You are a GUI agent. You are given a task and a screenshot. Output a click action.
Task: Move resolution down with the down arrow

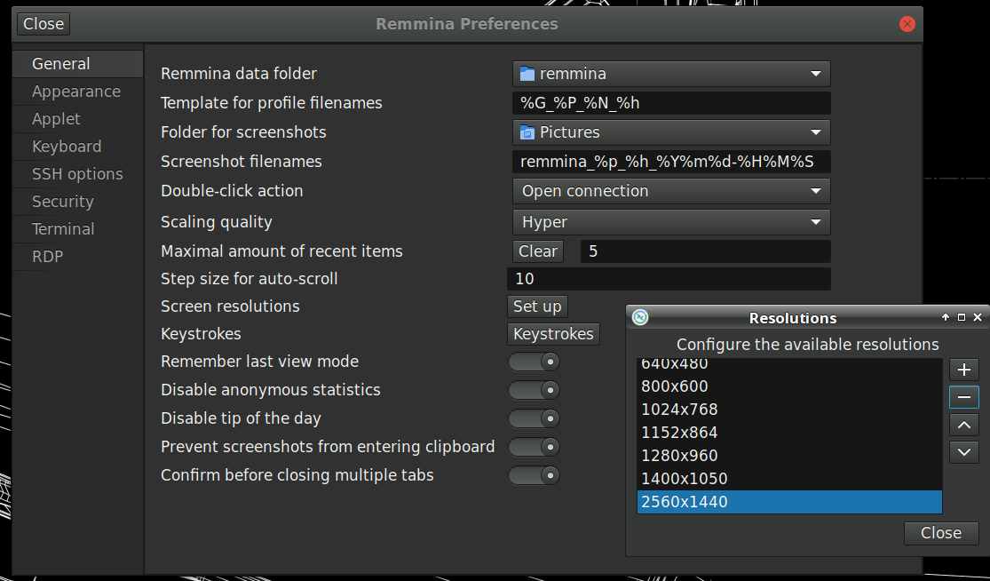click(963, 452)
